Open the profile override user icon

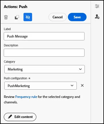click(x=97, y=17)
